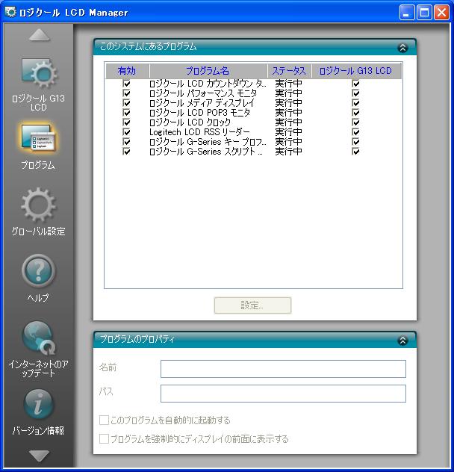The height and width of the screenshot is (472, 454).
Task: Toggle 有効 checkbox for Logitech LCD RSS リーダー
Action: tap(127, 132)
